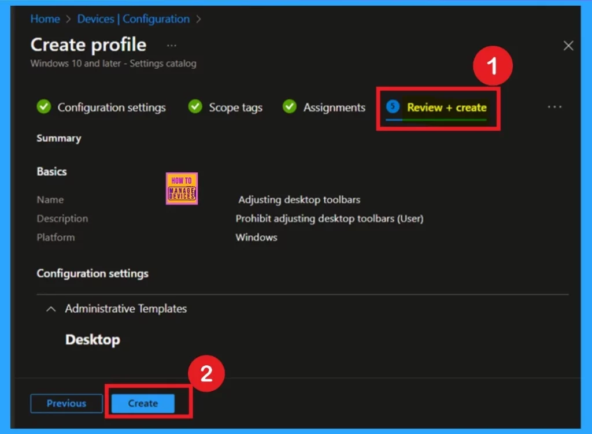
Task: Select the Platform value 'Windows'
Action: click(256, 238)
